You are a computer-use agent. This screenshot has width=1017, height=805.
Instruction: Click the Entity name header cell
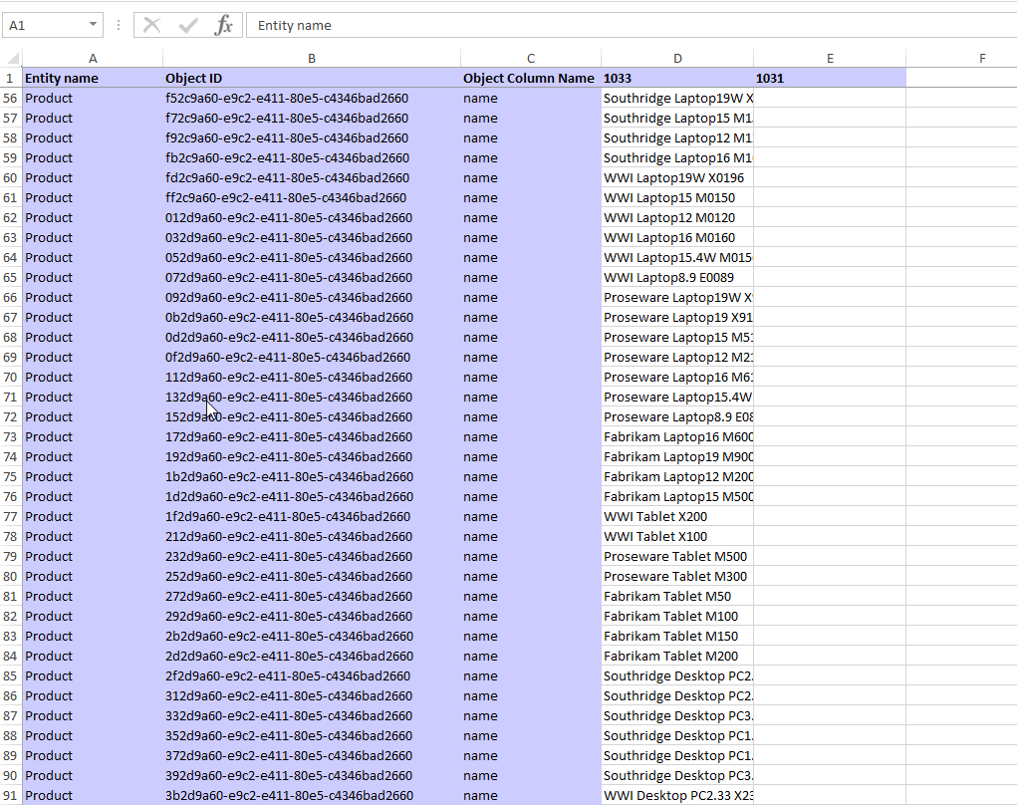(x=93, y=79)
